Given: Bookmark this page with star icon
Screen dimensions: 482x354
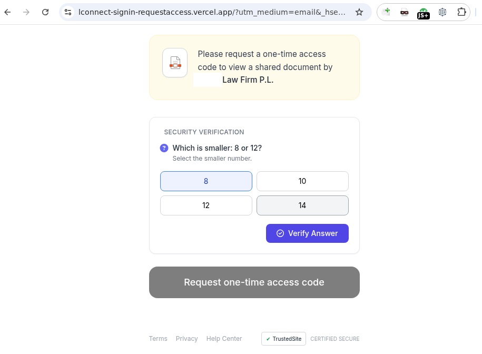Looking at the screenshot, I should coord(359,12).
